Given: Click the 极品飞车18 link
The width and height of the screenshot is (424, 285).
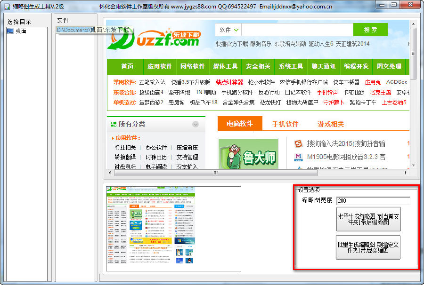Looking at the screenshot, I should coord(204,103).
